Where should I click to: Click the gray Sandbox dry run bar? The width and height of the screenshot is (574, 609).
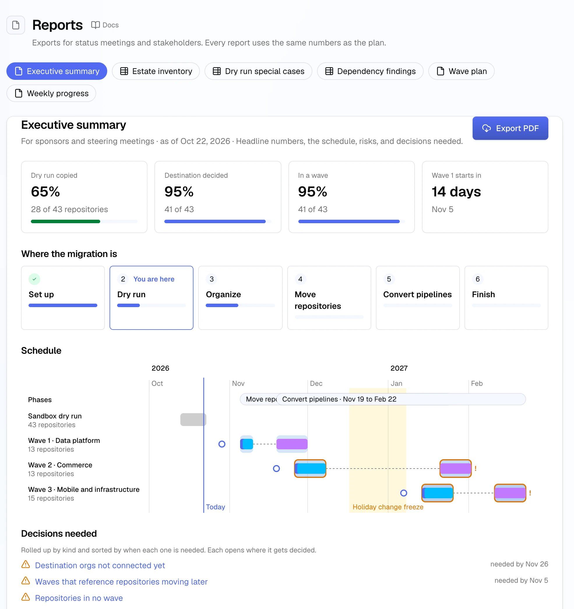click(193, 419)
